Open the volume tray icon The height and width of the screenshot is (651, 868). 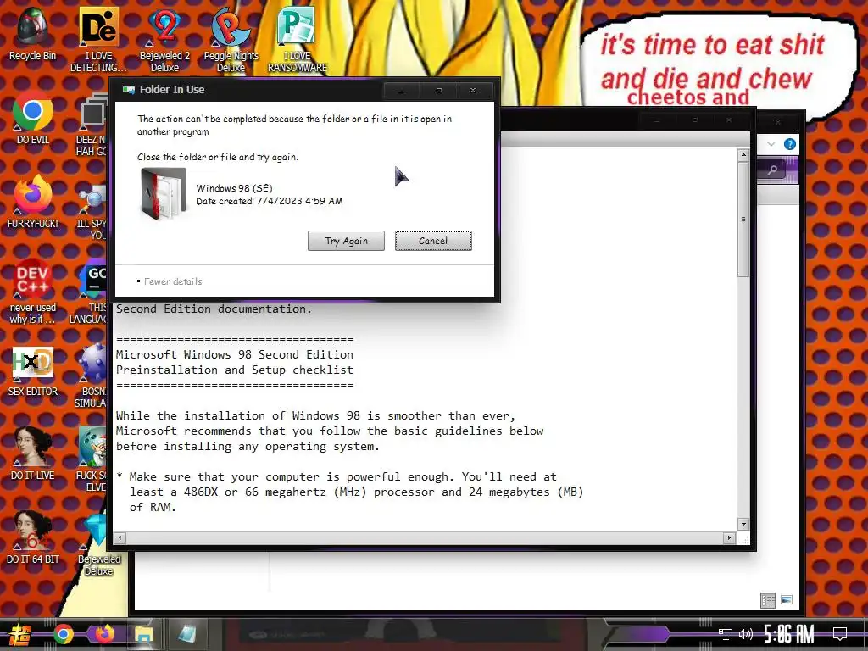click(x=746, y=634)
